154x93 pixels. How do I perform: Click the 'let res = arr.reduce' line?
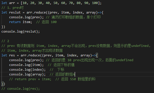[50, 55]
